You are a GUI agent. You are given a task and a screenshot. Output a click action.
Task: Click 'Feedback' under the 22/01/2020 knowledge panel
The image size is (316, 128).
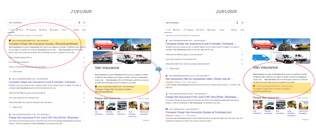pyautogui.click(x=305, y=119)
